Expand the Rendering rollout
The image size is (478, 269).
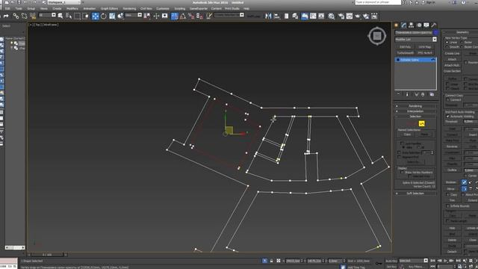(x=415, y=106)
